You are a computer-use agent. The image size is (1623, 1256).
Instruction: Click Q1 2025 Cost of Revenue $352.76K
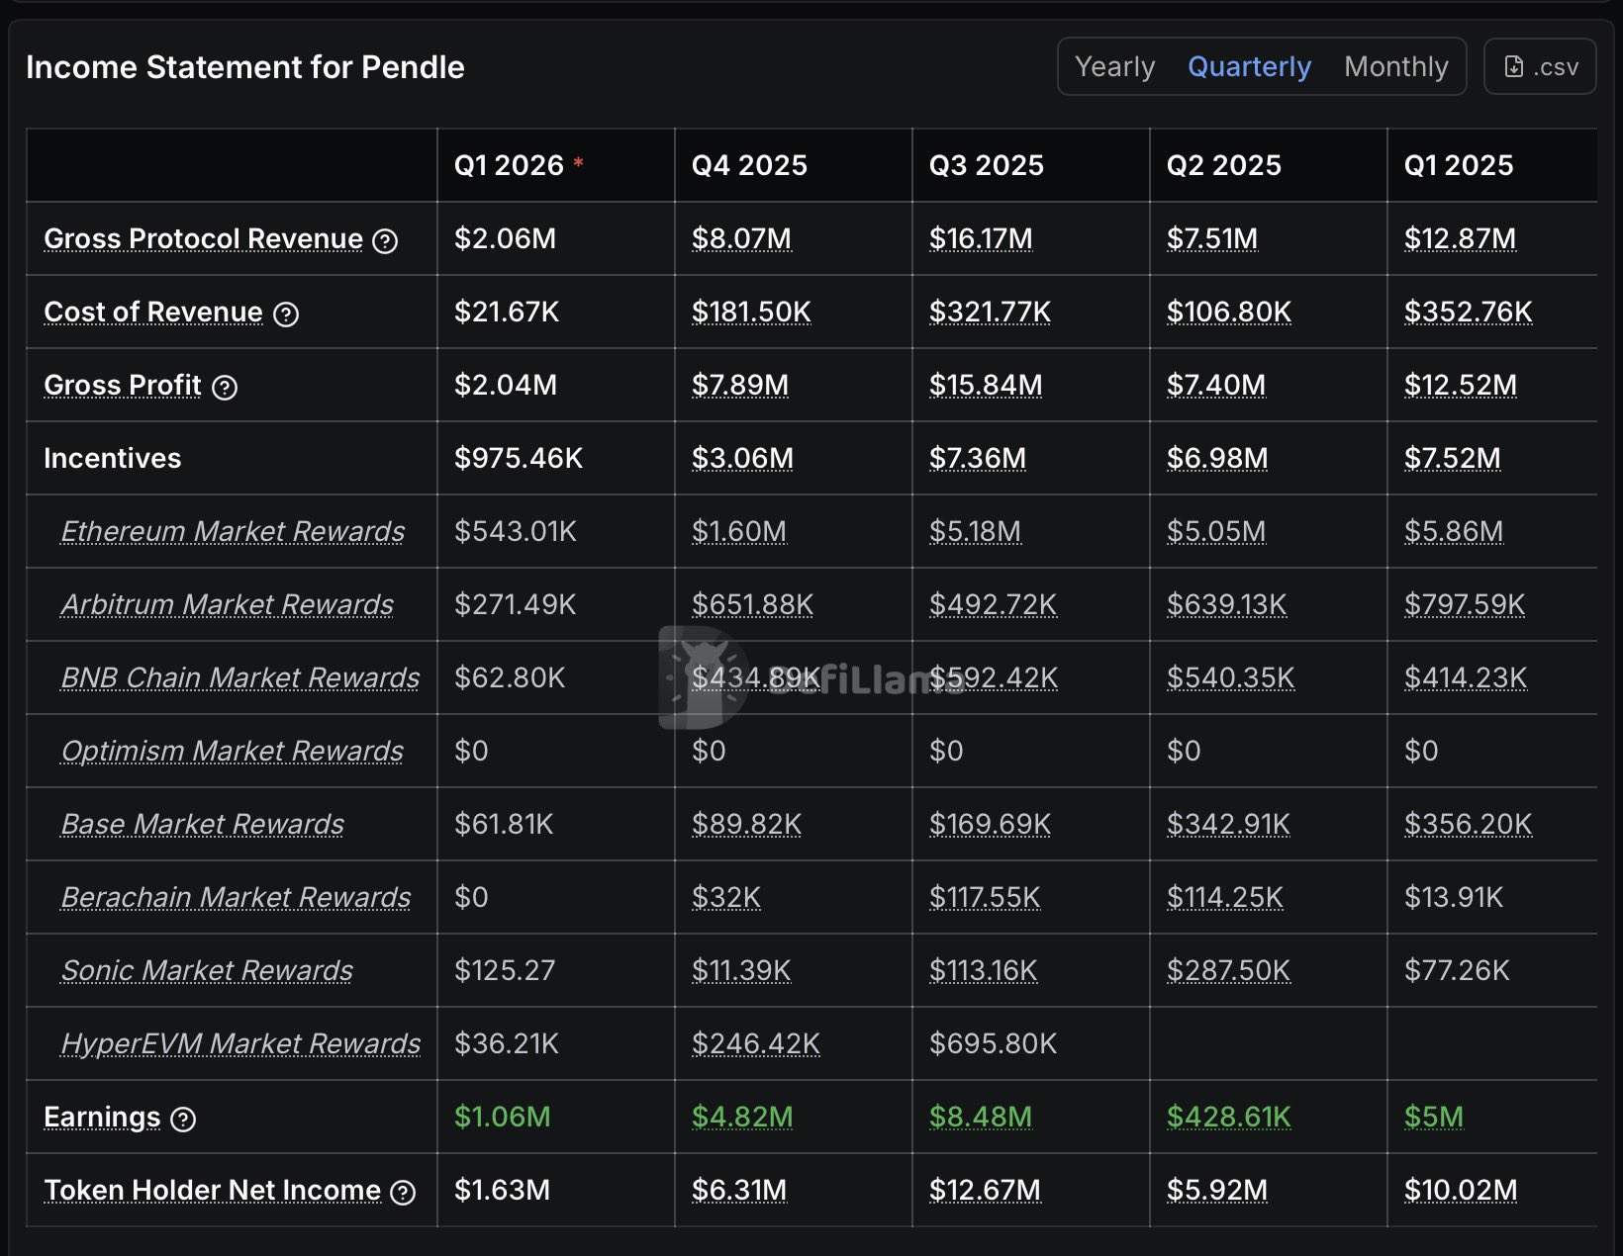pos(1468,312)
